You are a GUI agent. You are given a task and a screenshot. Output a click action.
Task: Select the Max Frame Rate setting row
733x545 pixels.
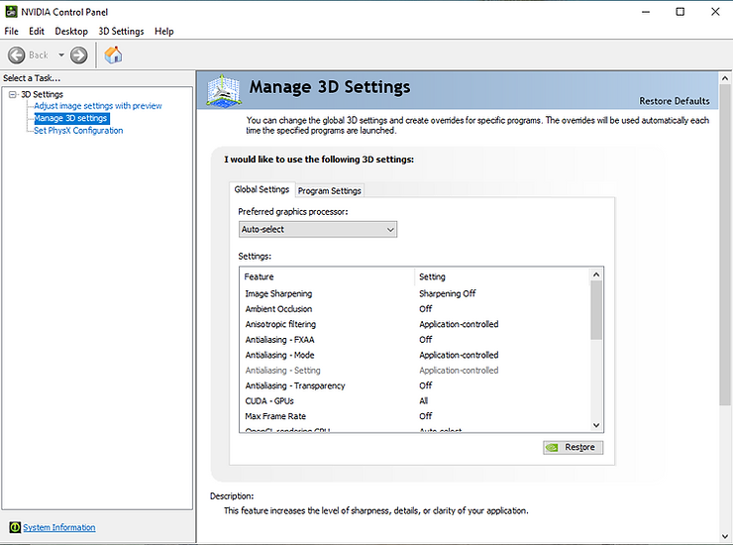point(415,416)
